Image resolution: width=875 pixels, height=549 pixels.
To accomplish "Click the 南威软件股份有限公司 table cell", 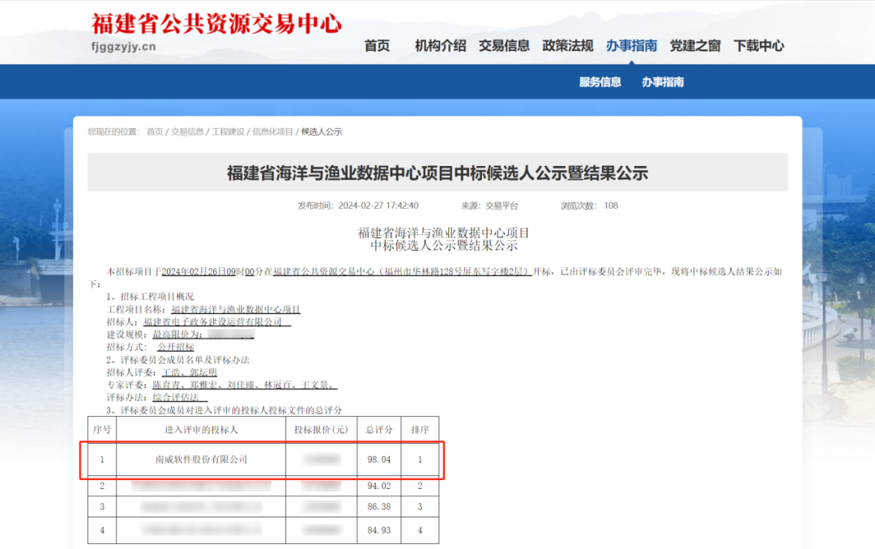I will pyautogui.click(x=201, y=460).
